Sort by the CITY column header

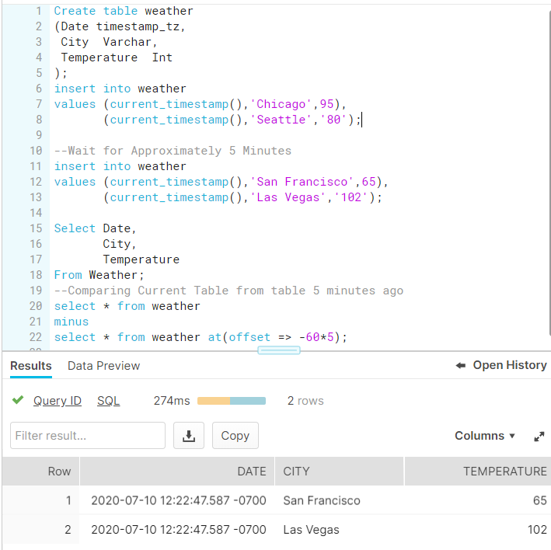tap(340, 471)
